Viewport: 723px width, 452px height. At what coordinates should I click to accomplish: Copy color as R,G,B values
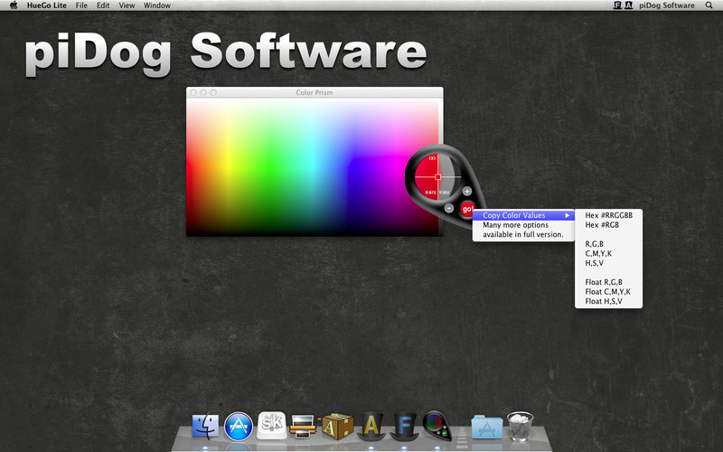click(x=608, y=244)
